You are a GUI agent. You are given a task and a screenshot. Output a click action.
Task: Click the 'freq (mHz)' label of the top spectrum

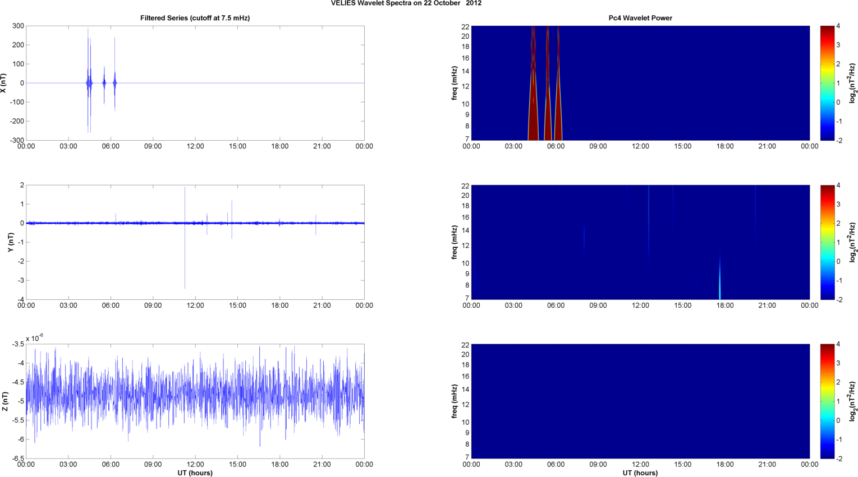click(x=454, y=83)
